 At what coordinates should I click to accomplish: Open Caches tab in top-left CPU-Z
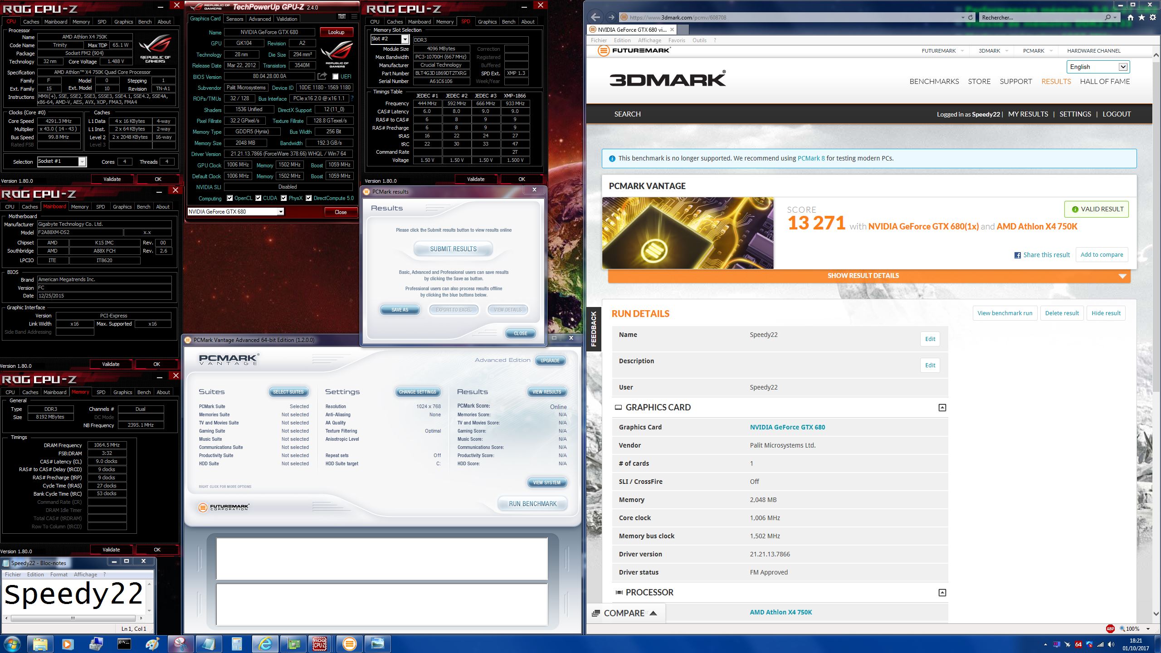pyautogui.click(x=31, y=21)
